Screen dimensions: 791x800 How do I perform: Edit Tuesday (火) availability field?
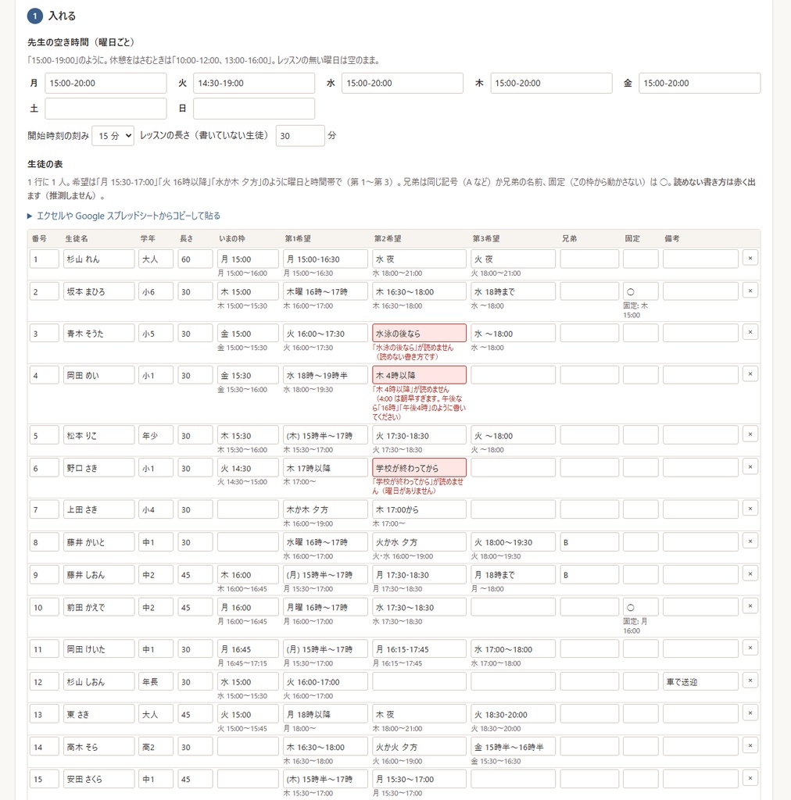[253, 83]
